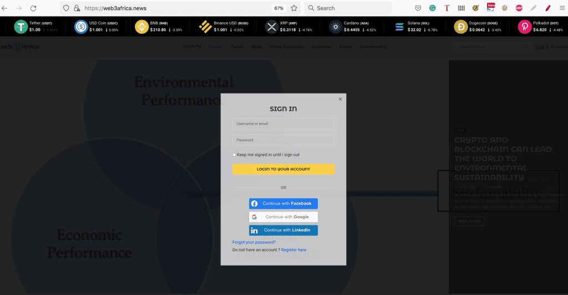Click the Cardano coin logo
568x295 pixels.
point(336,27)
